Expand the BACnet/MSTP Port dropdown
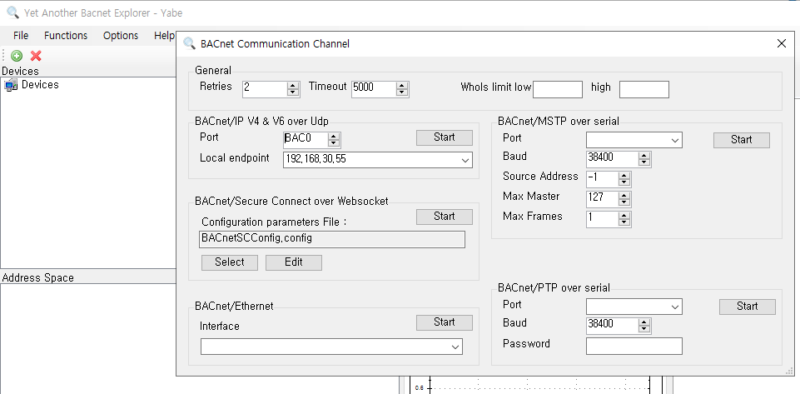The width and height of the screenshot is (800, 394). [674, 140]
